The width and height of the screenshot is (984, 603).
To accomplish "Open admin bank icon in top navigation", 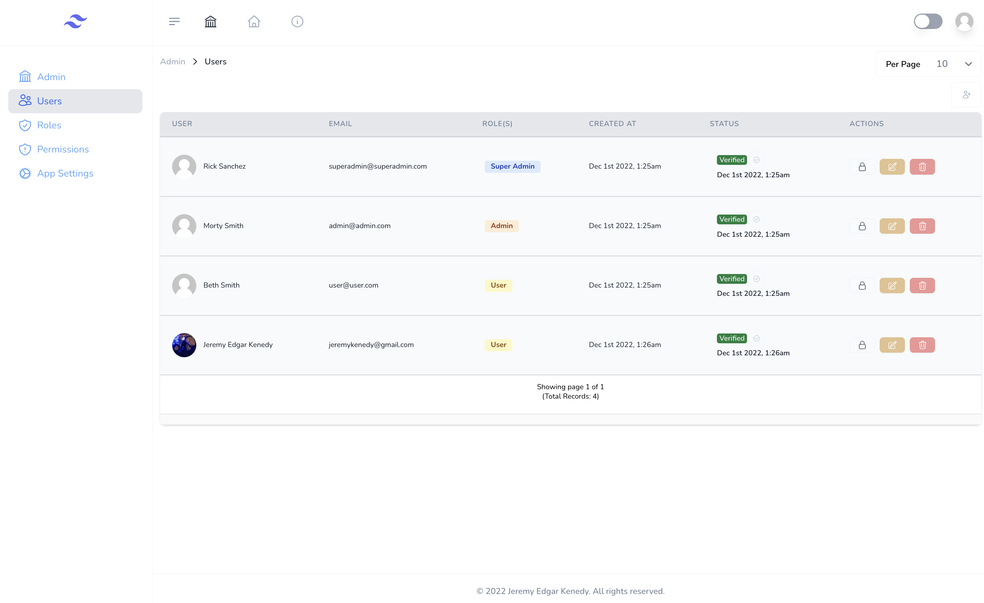I will [x=211, y=21].
